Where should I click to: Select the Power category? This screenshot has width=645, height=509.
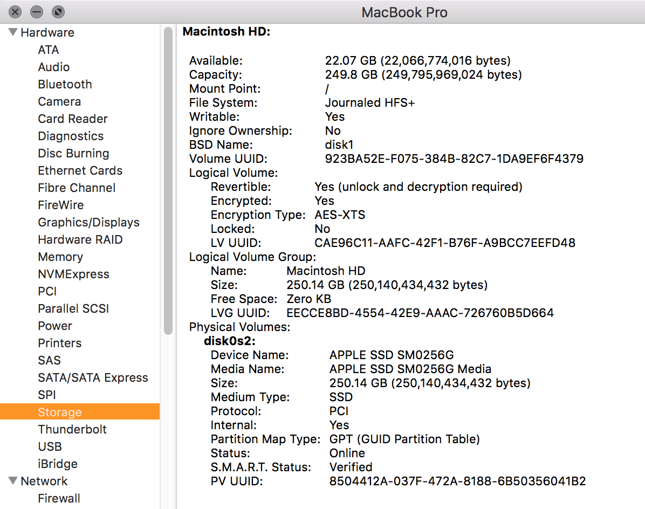pos(55,326)
